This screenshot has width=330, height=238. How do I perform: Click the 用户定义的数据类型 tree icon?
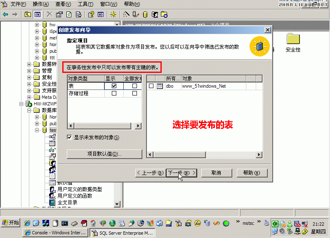coord(52,189)
